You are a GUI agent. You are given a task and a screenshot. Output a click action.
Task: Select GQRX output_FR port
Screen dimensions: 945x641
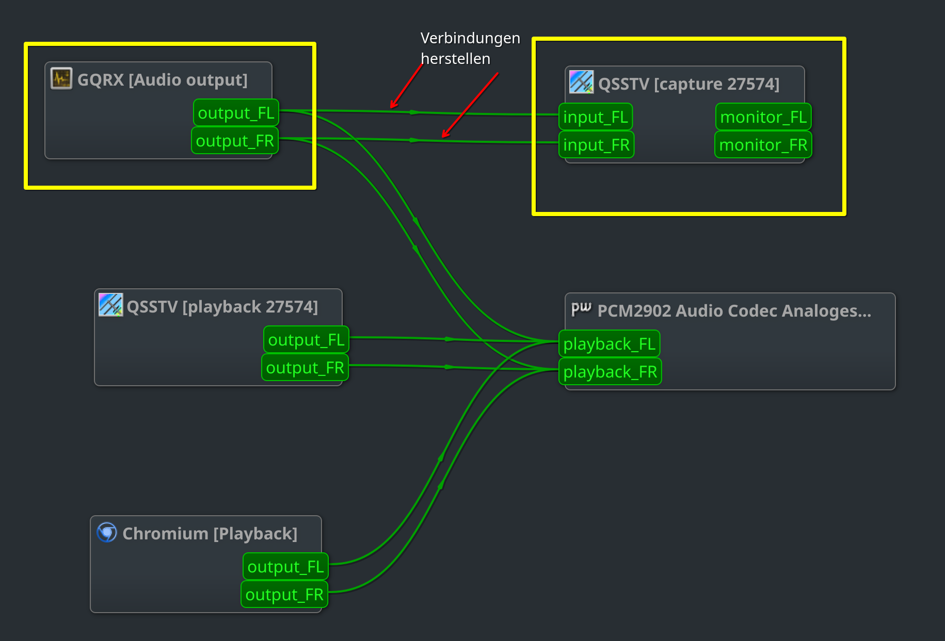click(235, 141)
